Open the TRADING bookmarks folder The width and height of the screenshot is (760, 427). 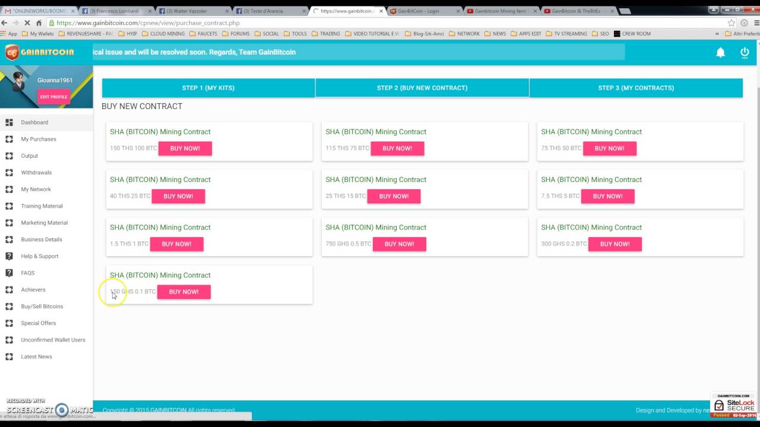coord(326,34)
